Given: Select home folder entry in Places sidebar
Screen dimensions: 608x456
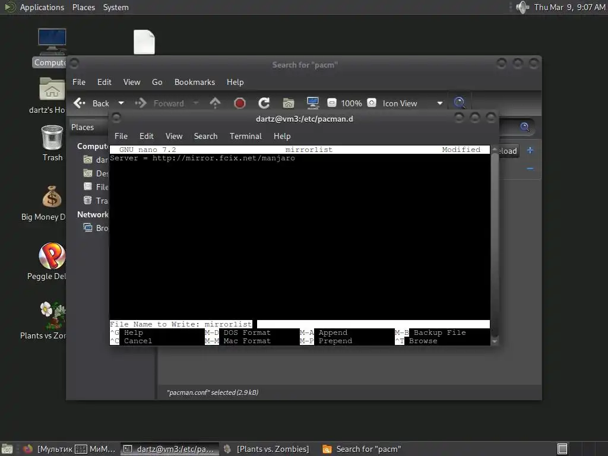Looking at the screenshot, I should click(x=96, y=160).
